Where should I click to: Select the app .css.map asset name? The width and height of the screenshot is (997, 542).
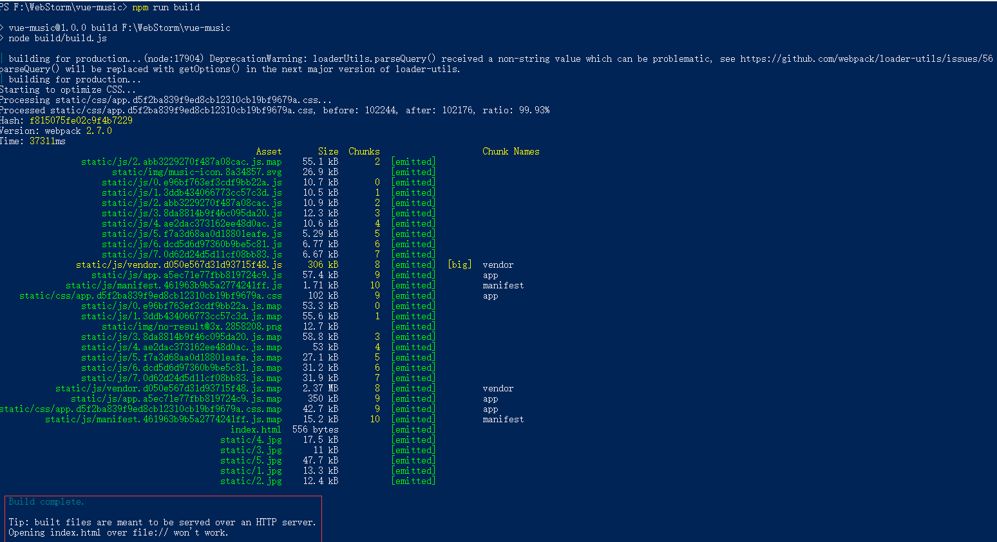click(x=141, y=409)
